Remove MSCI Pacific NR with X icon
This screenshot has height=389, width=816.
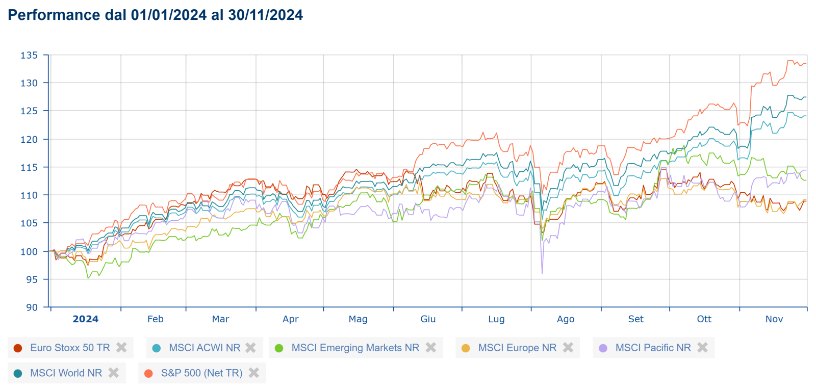[x=702, y=347]
